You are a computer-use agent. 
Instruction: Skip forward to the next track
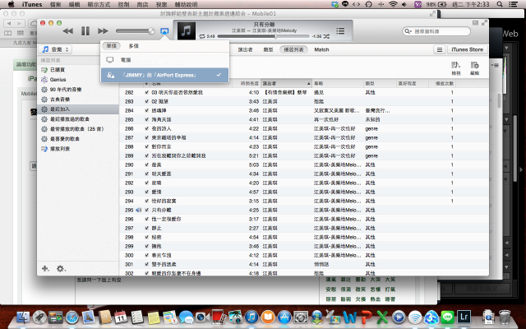click(103, 31)
